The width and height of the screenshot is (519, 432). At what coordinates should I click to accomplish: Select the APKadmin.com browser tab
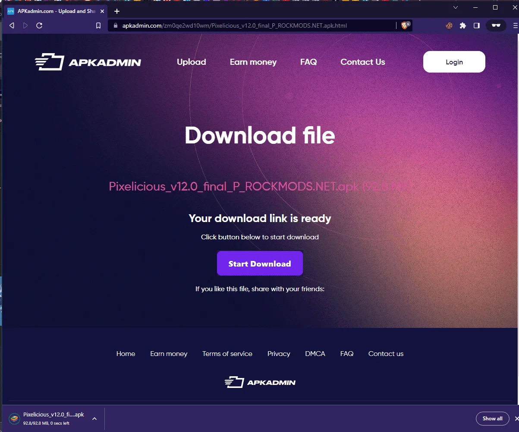tap(56, 11)
